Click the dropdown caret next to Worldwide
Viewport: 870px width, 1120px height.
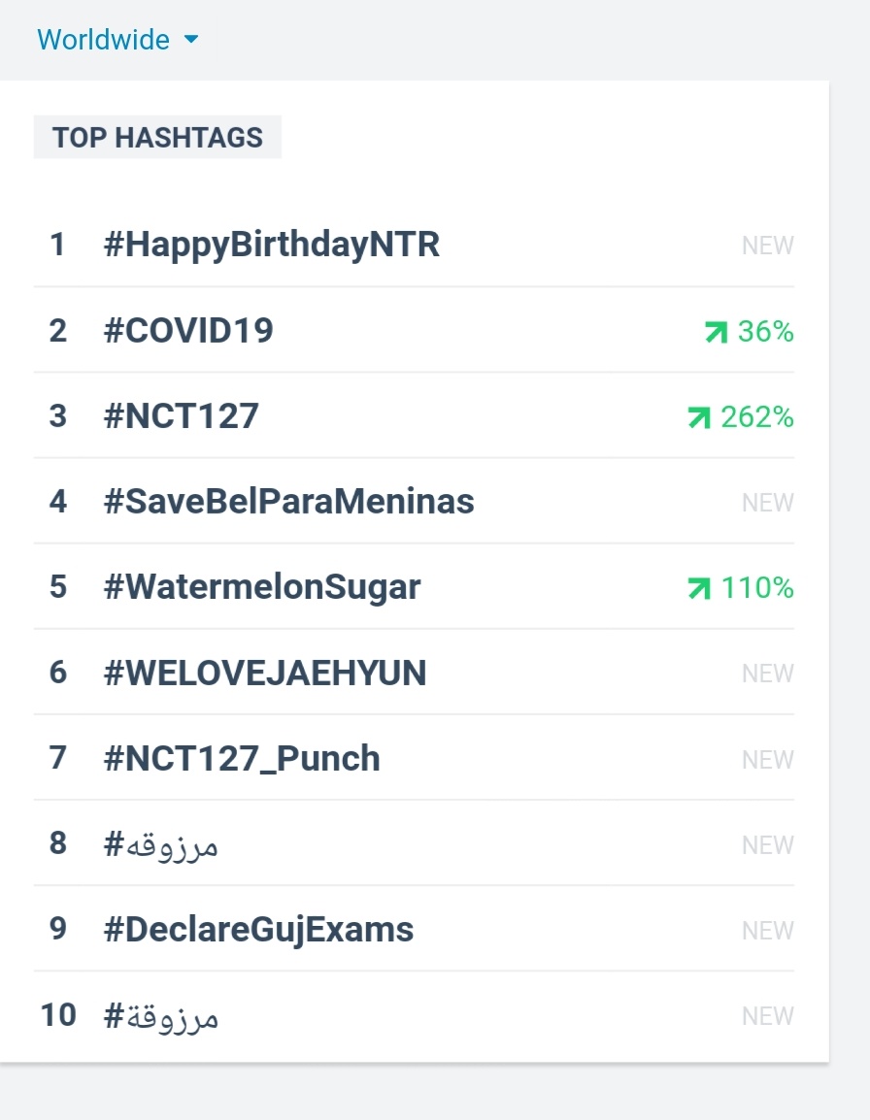(191, 39)
